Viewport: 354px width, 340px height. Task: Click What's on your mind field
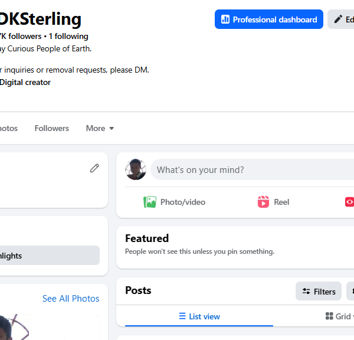click(x=252, y=169)
